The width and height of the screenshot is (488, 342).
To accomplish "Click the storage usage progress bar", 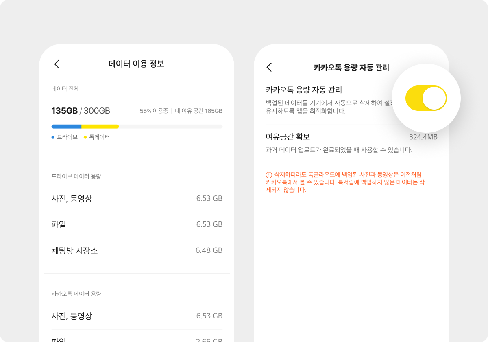I will tap(137, 126).
